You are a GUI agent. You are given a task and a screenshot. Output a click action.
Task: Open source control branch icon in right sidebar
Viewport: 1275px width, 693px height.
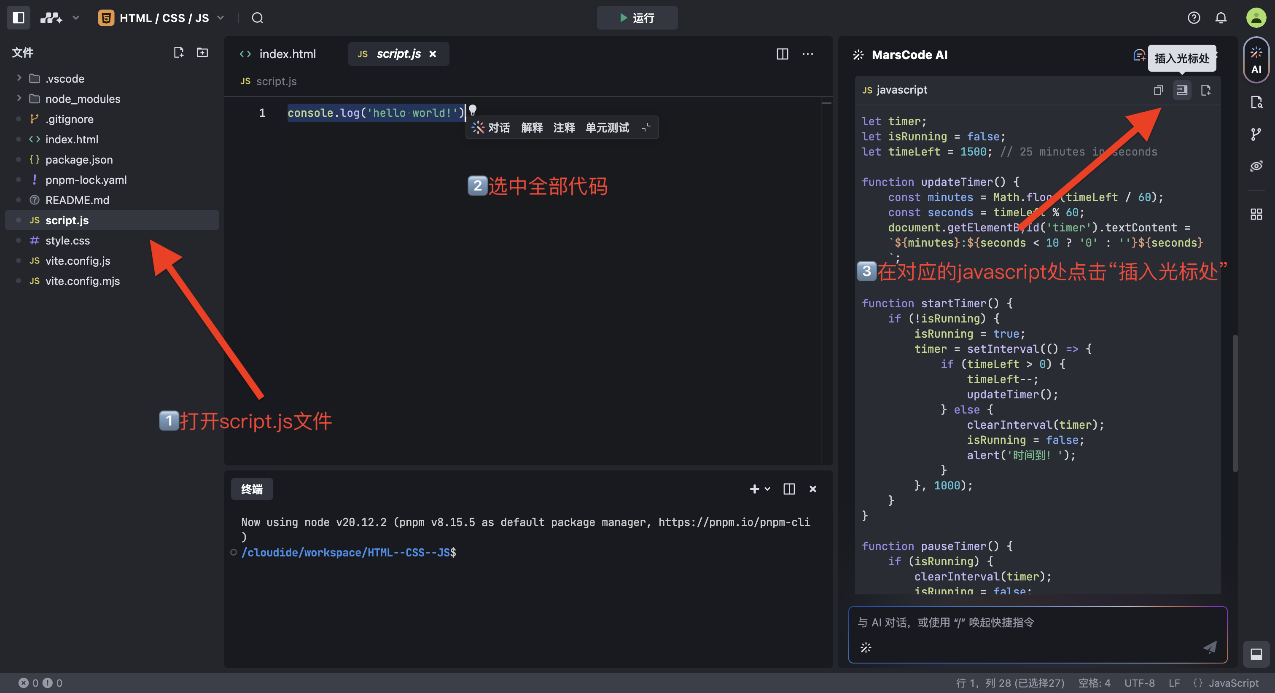point(1256,134)
